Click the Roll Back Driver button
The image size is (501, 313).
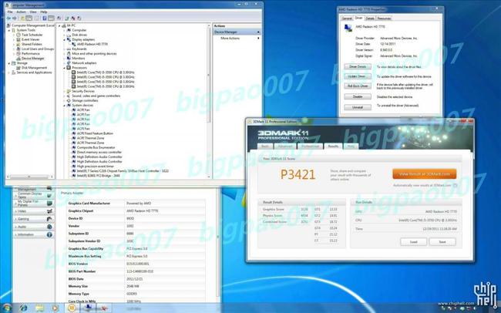click(x=358, y=86)
